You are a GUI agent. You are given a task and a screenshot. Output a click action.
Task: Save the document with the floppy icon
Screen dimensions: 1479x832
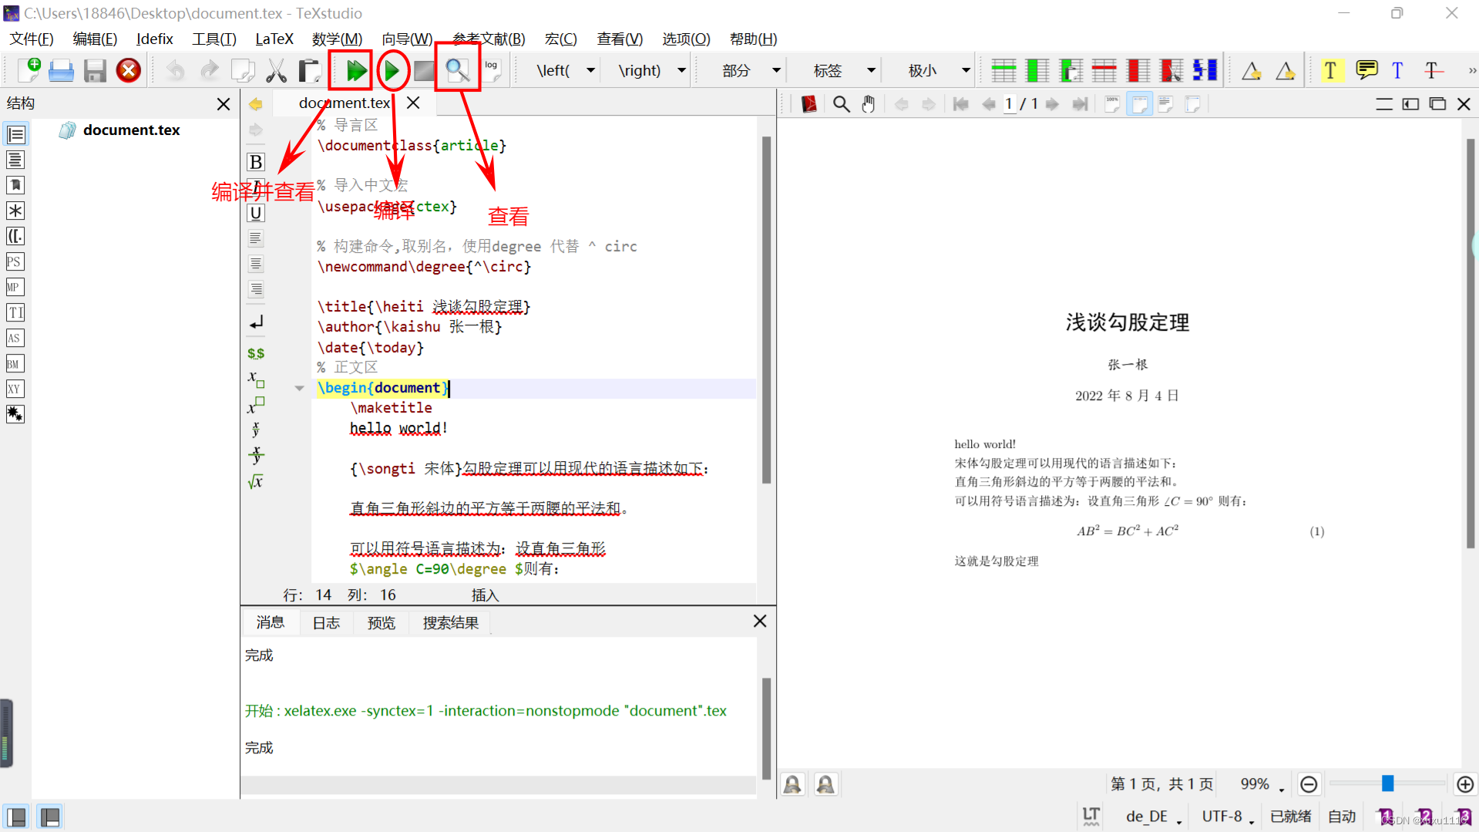tap(95, 71)
